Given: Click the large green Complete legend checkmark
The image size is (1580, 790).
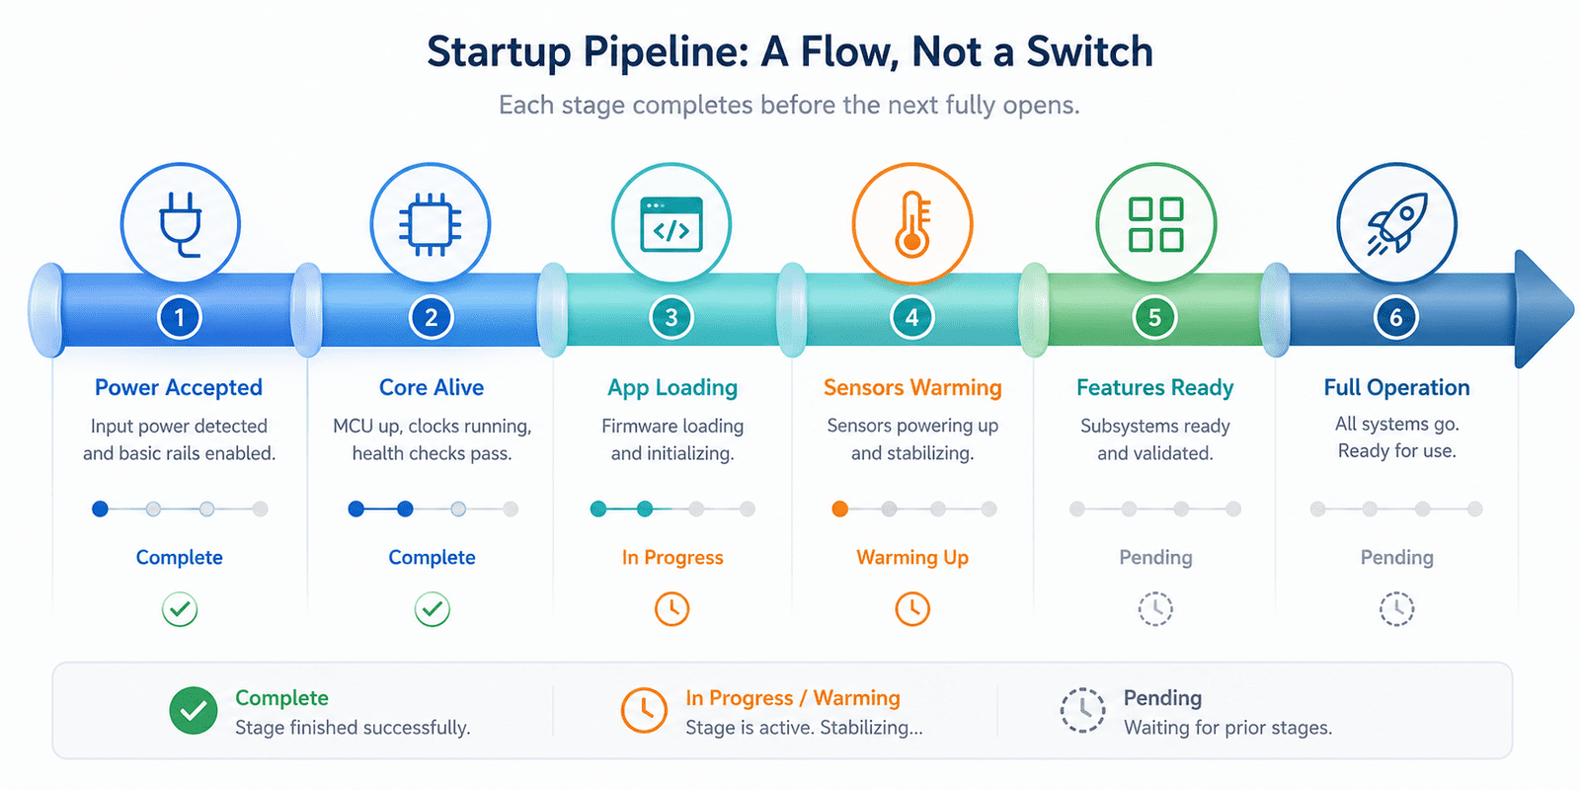Looking at the screenshot, I should [x=194, y=711].
